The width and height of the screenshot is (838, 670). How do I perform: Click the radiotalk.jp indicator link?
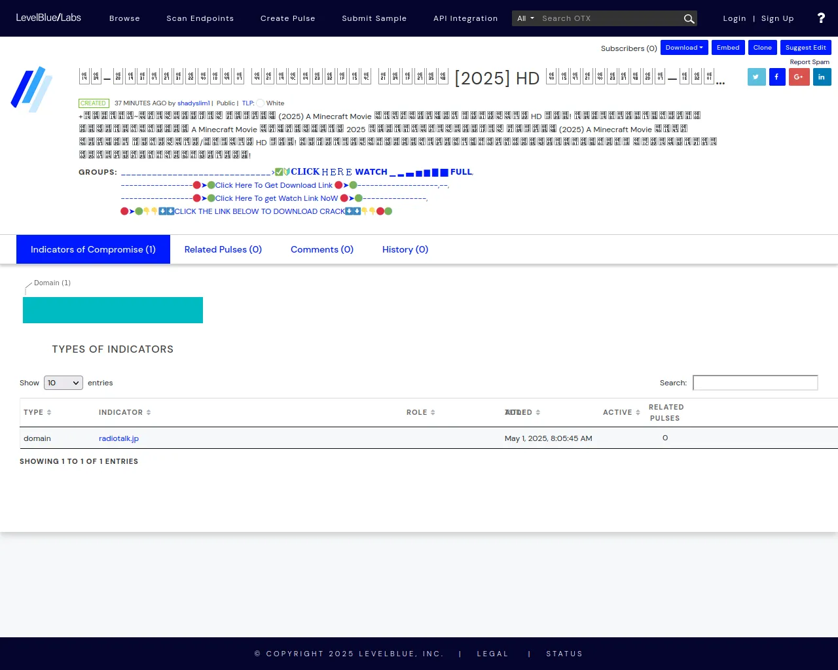coord(118,438)
